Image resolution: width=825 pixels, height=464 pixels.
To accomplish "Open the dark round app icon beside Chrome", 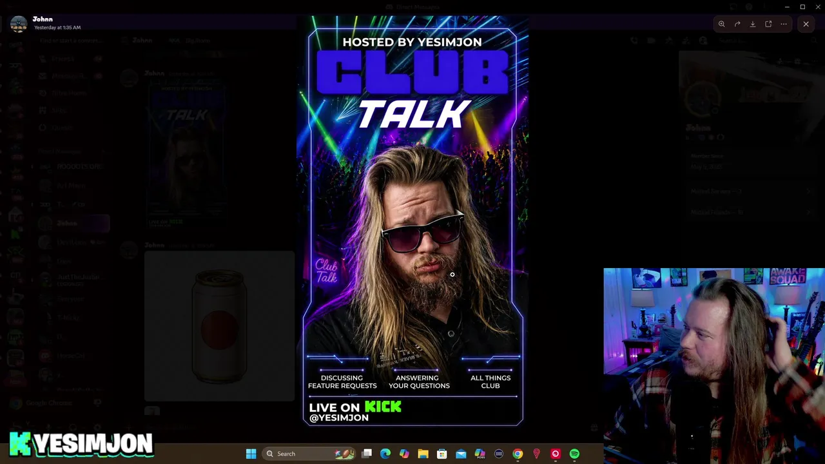I will (499, 454).
